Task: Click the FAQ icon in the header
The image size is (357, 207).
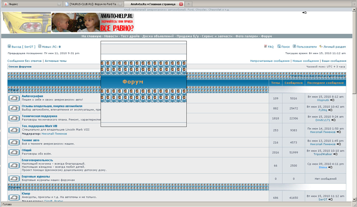Action: (265, 47)
